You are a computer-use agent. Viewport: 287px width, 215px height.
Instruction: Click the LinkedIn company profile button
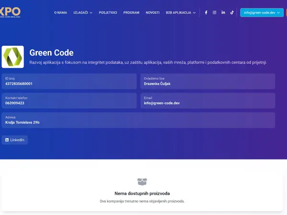(15, 140)
